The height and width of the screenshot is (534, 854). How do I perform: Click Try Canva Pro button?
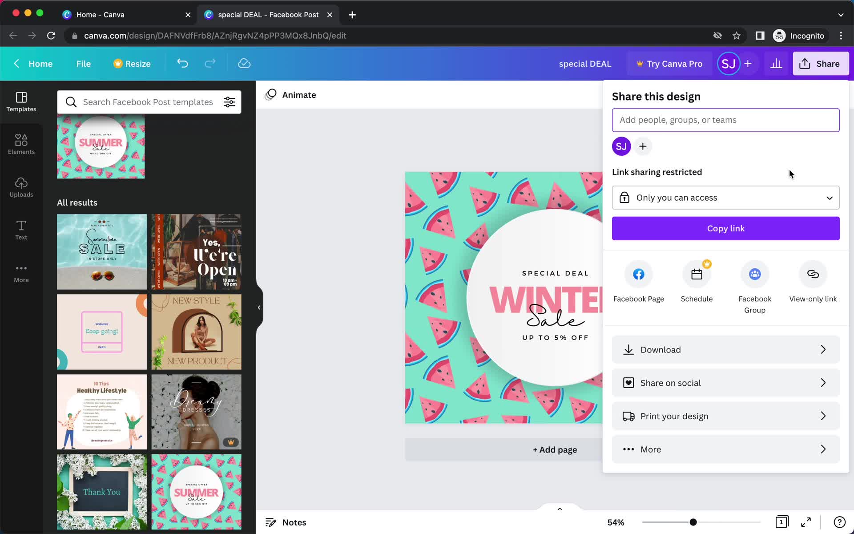tap(669, 64)
